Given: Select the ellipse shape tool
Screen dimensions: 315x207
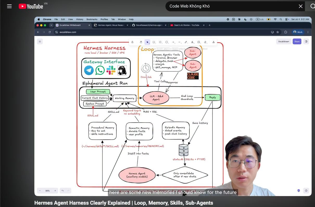Looking at the screenshot, I should pos(167,42).
